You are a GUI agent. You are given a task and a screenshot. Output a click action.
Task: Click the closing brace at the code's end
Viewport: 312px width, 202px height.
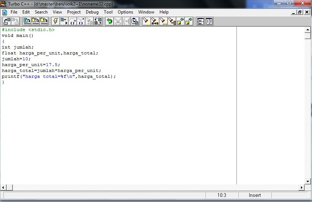tap(3, 82)
